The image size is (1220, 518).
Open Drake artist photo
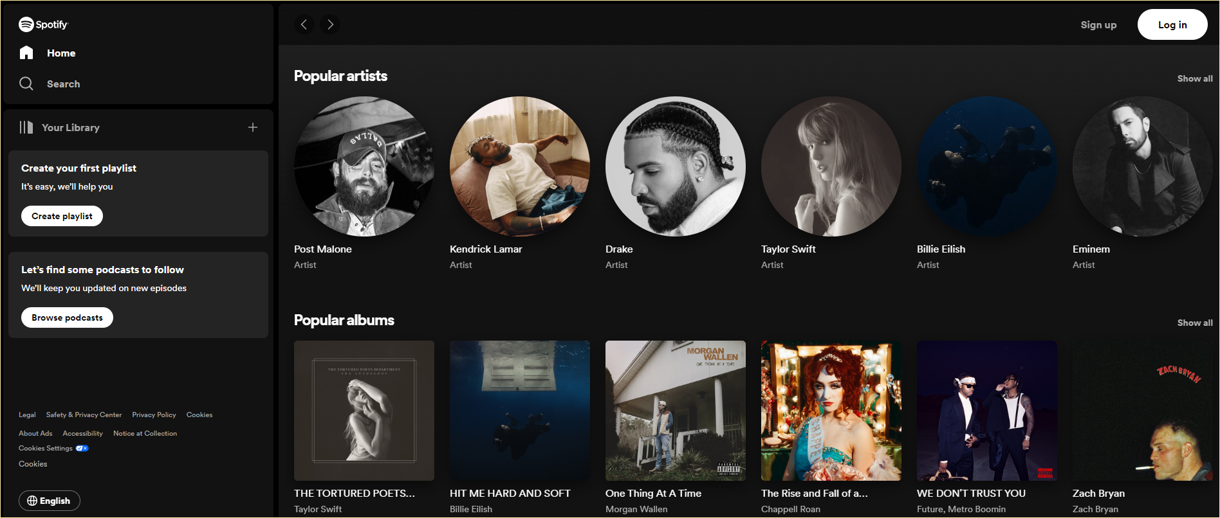coord(676,166)
